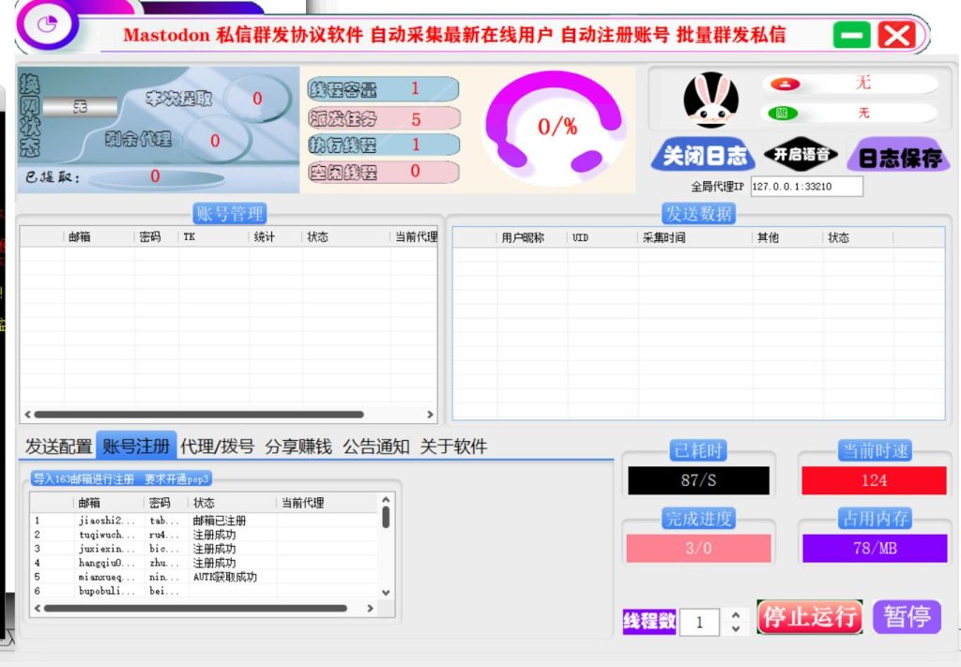Close the app with the red X button

[897, 36]
